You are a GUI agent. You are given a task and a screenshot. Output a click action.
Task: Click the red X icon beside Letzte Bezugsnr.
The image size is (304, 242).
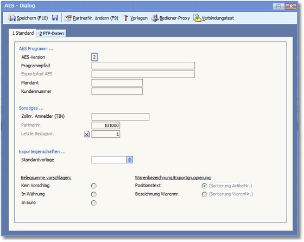point(87,134)
